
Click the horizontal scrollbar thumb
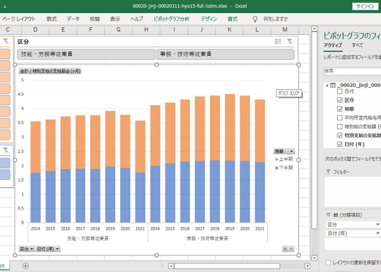pyautogui.click(x=227, y=266)
